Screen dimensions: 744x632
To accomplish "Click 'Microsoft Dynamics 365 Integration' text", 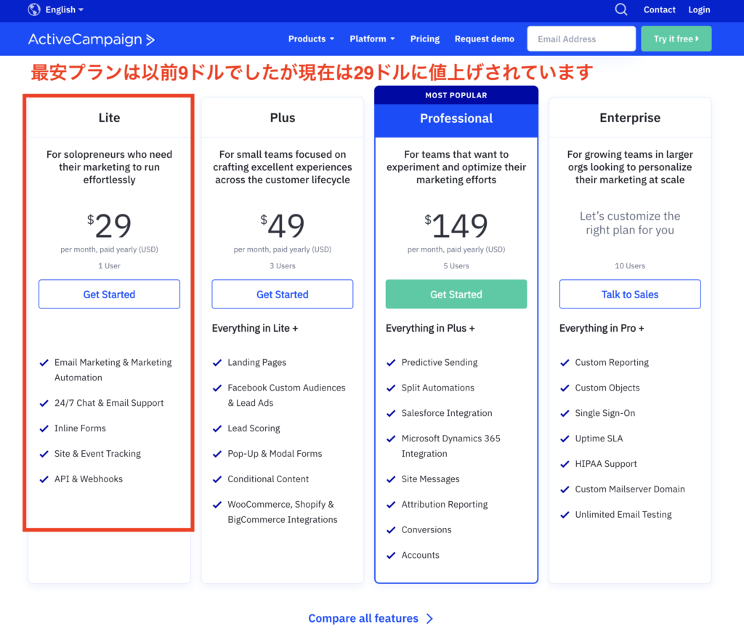I will pos(450,446).
